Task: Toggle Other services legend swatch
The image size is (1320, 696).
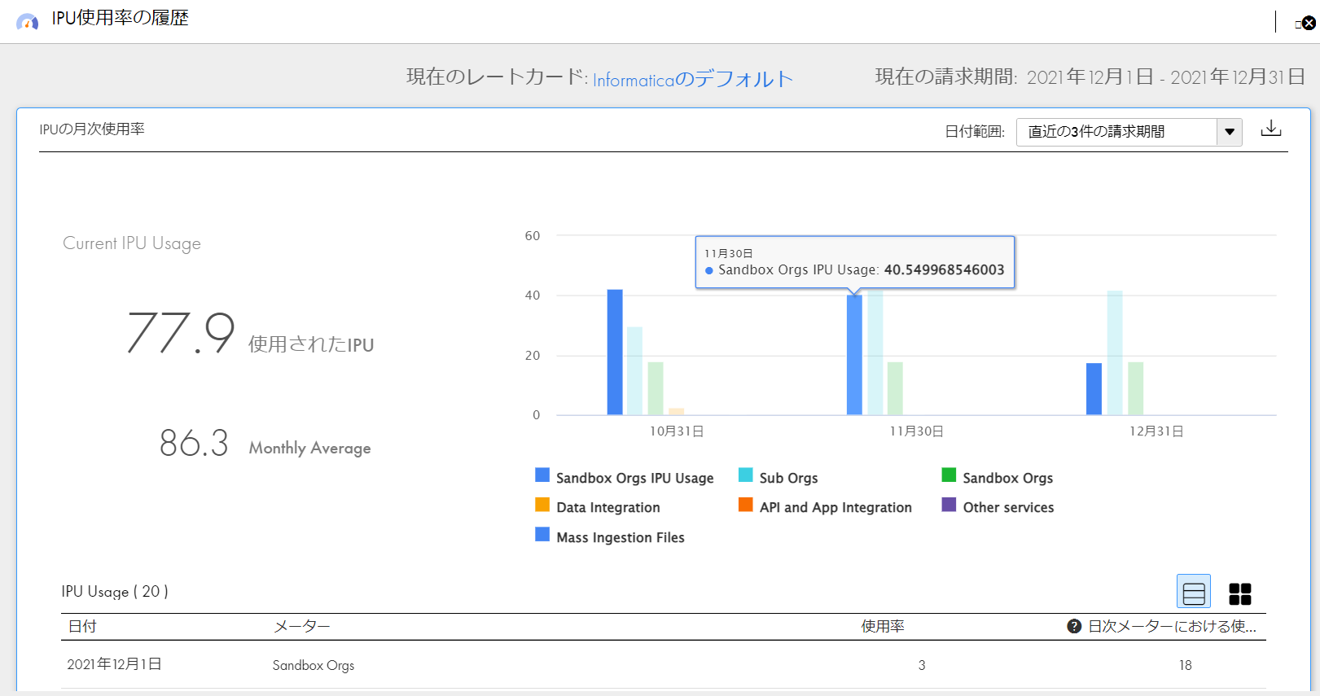Action: coord(949,505)
